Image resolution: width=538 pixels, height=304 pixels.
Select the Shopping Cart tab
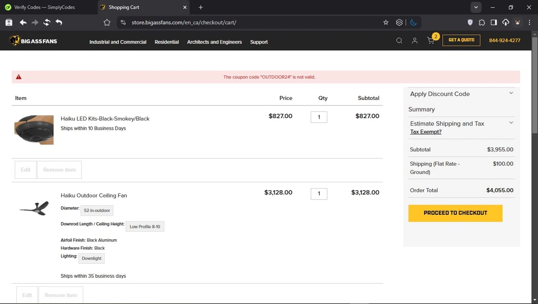143,7
